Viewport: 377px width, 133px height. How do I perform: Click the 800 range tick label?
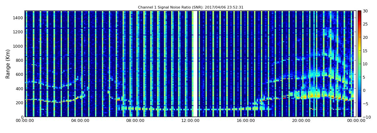19,60
